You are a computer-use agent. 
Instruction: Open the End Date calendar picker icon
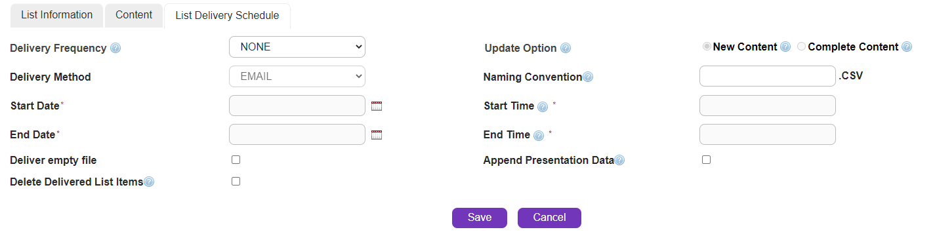point(377,135)
